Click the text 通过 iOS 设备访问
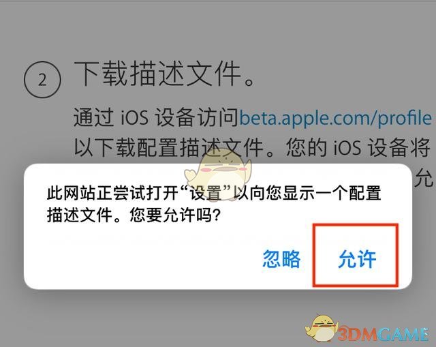Screen dimensions: 436x347 (156, 118)
